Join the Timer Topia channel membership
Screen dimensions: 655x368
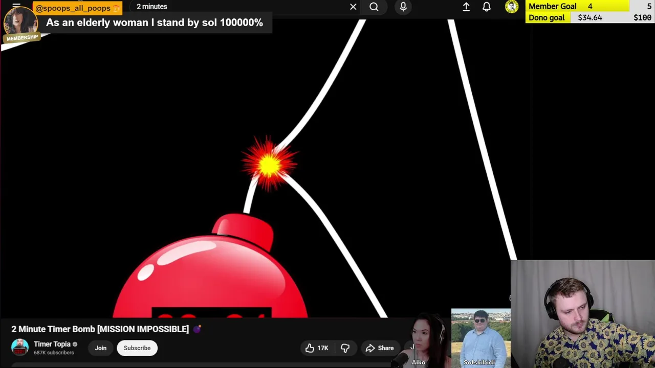(100, 348)
